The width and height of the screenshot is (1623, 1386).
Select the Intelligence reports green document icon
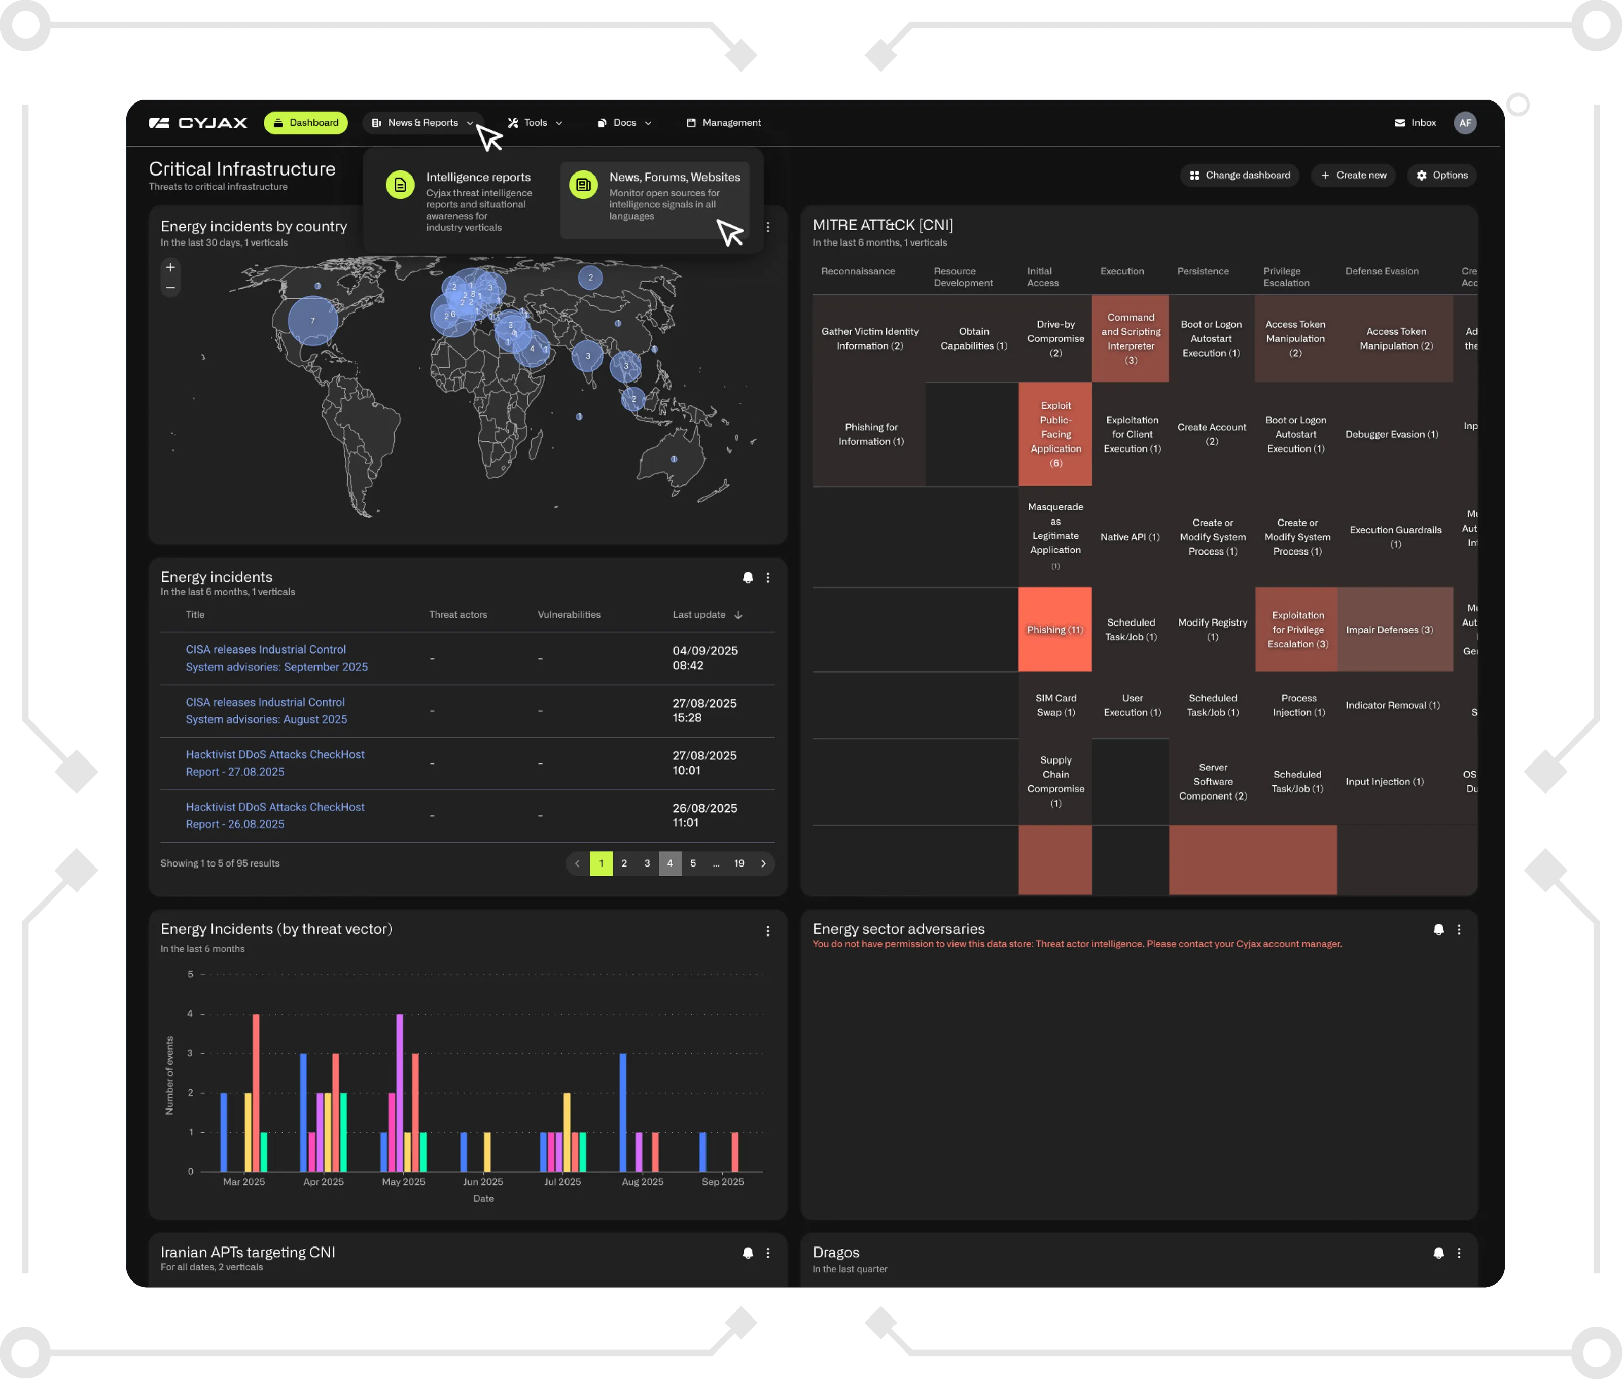[400, 185]
